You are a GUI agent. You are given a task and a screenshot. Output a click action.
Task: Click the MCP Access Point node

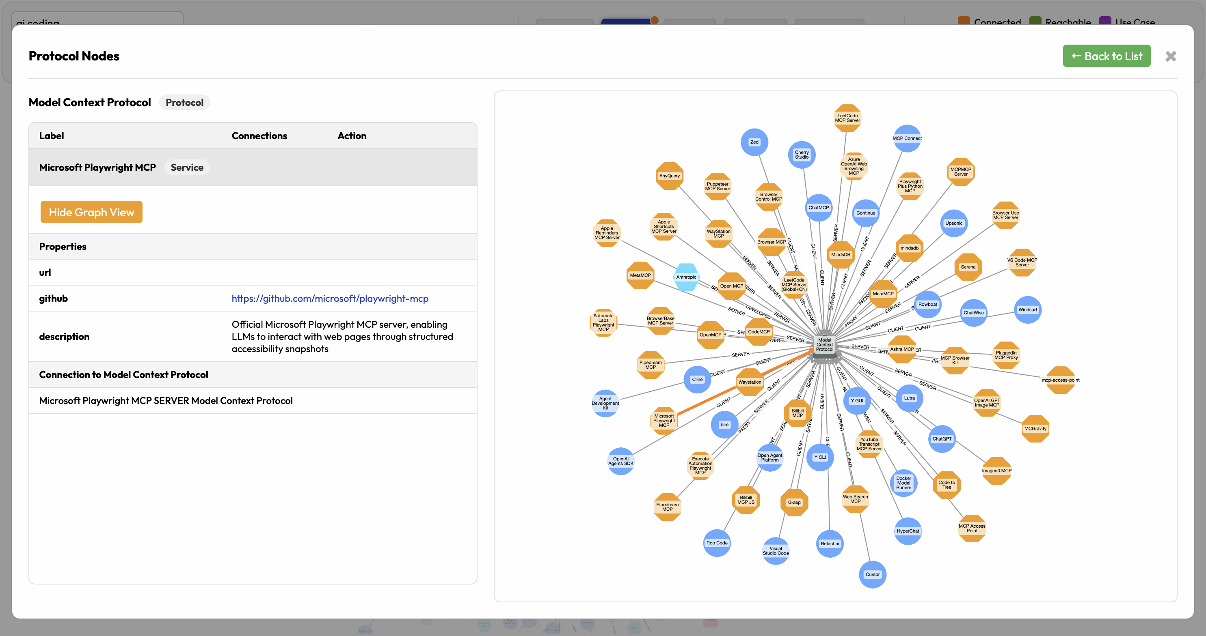[x=972, y=529]
